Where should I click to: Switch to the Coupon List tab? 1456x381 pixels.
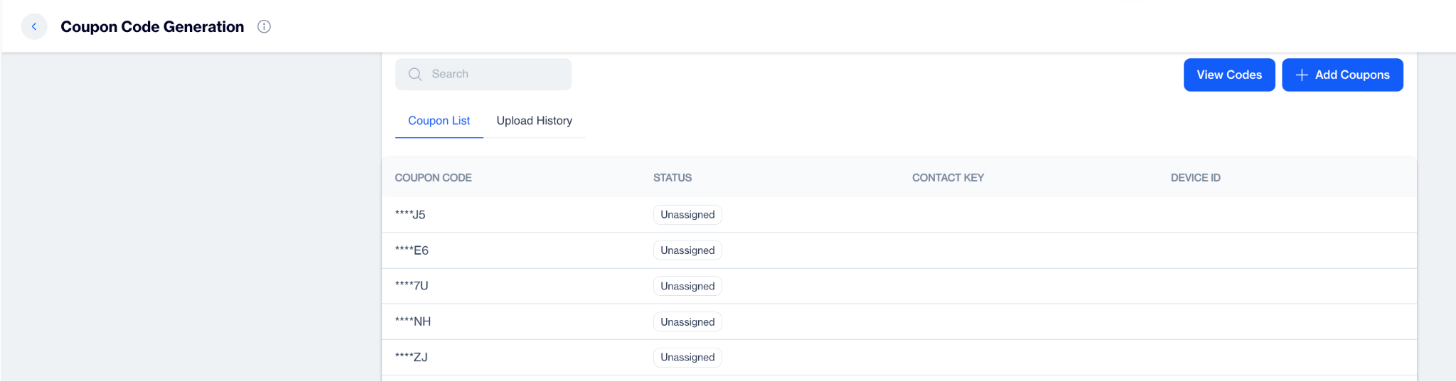[439, 121]
